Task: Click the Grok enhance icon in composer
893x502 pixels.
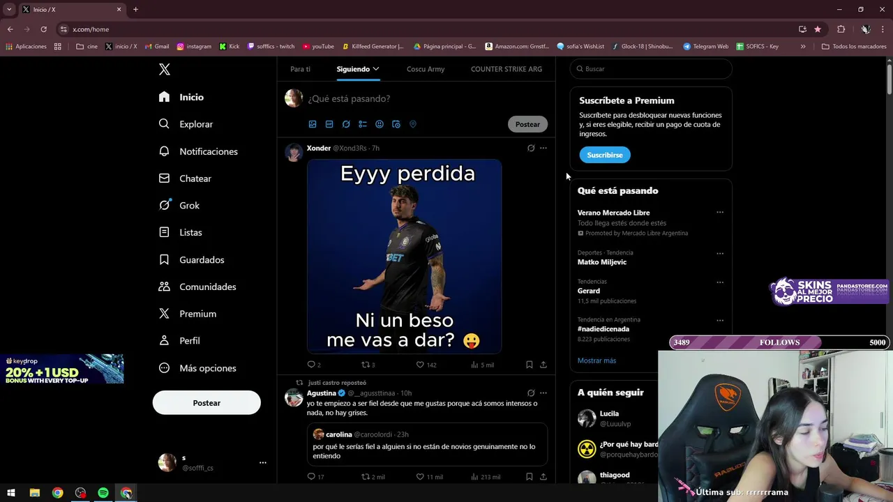Action: click(x=346, y=124)
